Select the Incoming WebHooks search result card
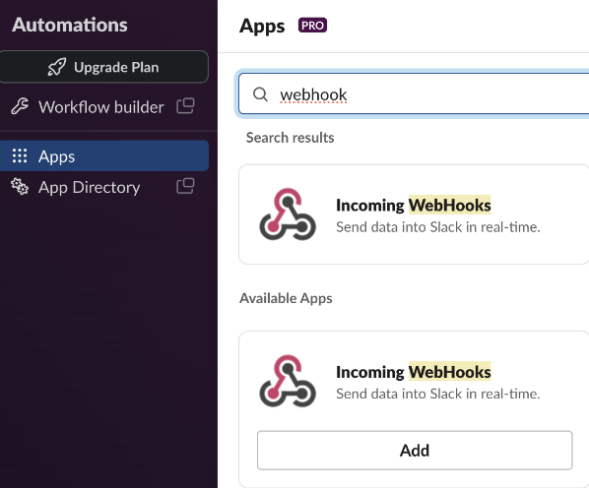This screenshot has height=488, width=589. coord(414,214)
